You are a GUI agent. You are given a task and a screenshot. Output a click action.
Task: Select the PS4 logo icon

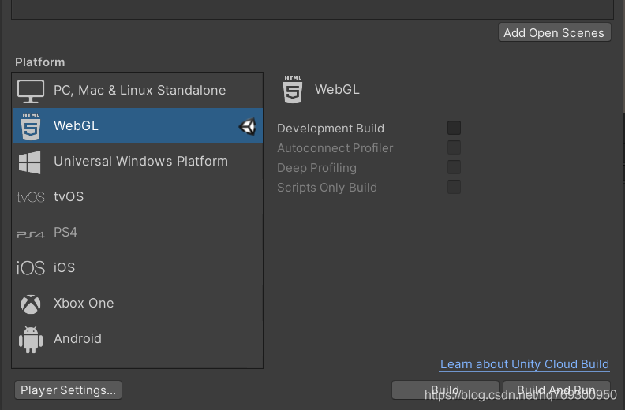tap(31, 234)
